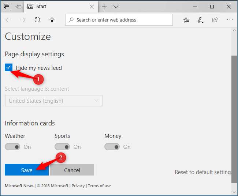Click the scrollbar down arrow

pyautogui.click(x=234, y=192)
